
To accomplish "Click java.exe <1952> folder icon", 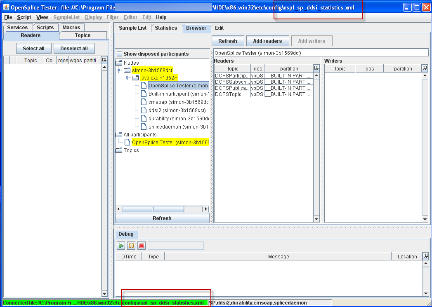I will point(136,78).
